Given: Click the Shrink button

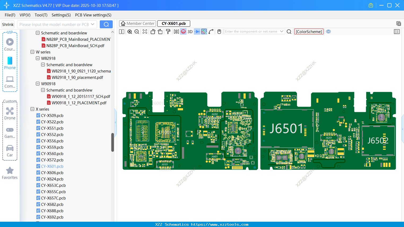Looking at the screenshot, I should [x=8, y=25].
